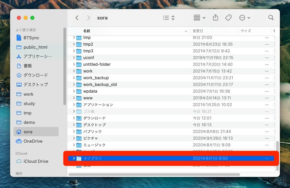Image resolution: width=290 pixels, height=188 pixels.
Task: Expand the wpdata folder
Action: click(x=74, y=91)
